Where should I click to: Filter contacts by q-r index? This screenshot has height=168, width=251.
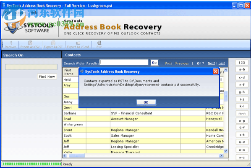[242, 127]
